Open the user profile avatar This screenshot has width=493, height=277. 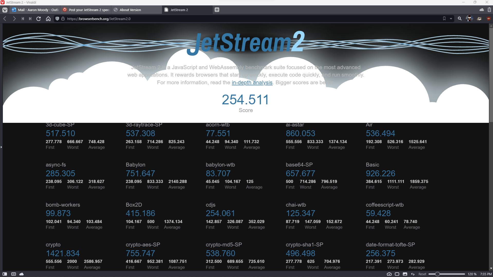coord(469,19)
